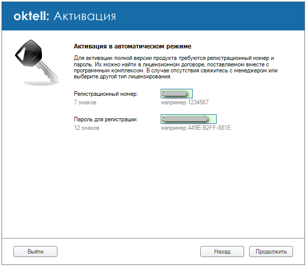Click the separator line above bottom buttons
This screenshot has height=267, width=307.
pos(153,238)
